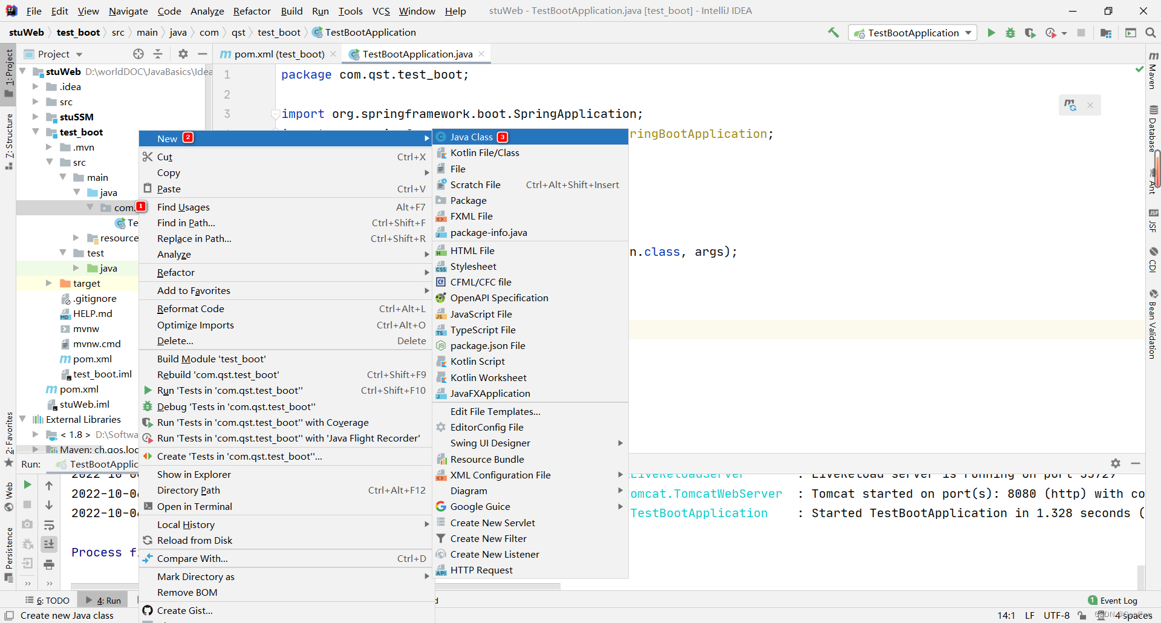Select Package in New submenu
The width and height of the screenshot is (1161, 623).
point(530,201)
